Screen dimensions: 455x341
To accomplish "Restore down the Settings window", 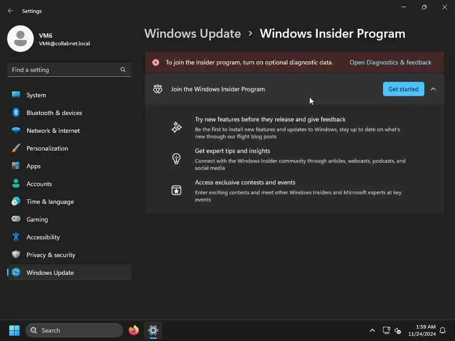I will 424,7.
